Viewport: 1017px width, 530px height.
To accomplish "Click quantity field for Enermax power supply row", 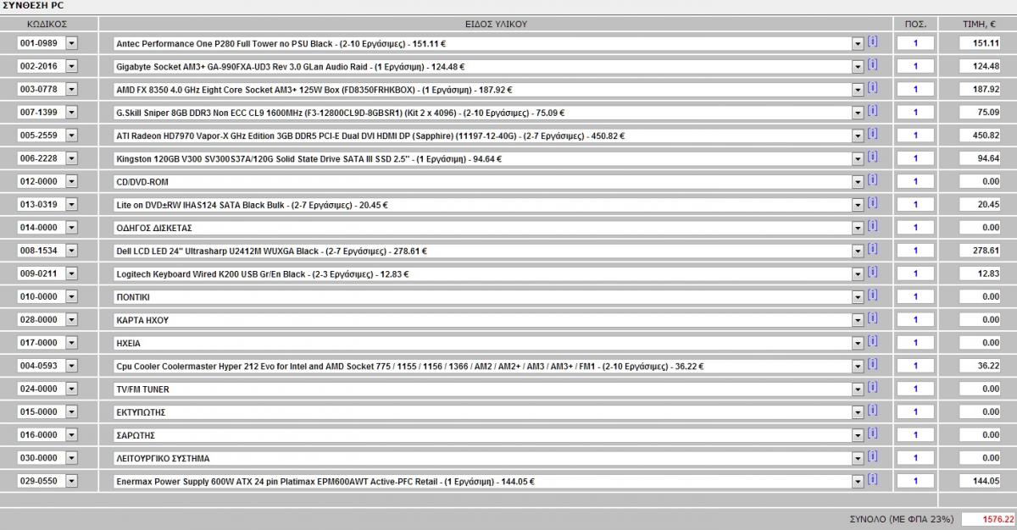I will (916, 482).
